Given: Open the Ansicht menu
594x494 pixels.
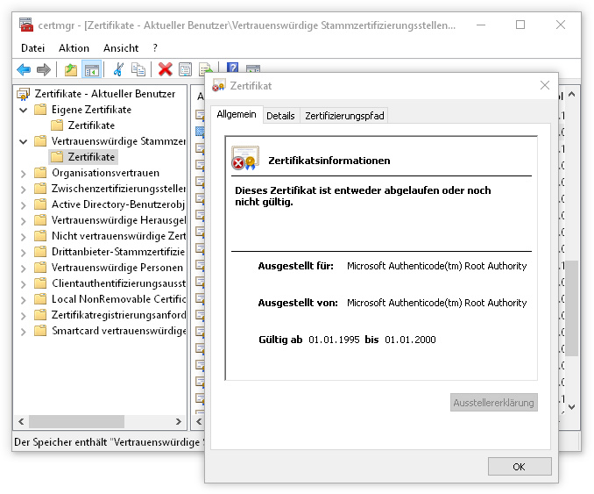Looking at the screenshot, I should 121,48.
